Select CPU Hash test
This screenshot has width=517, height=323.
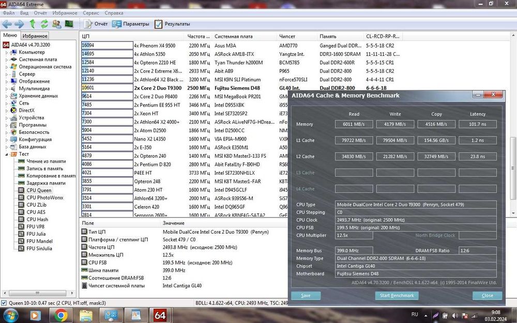(x=37, y=219)
